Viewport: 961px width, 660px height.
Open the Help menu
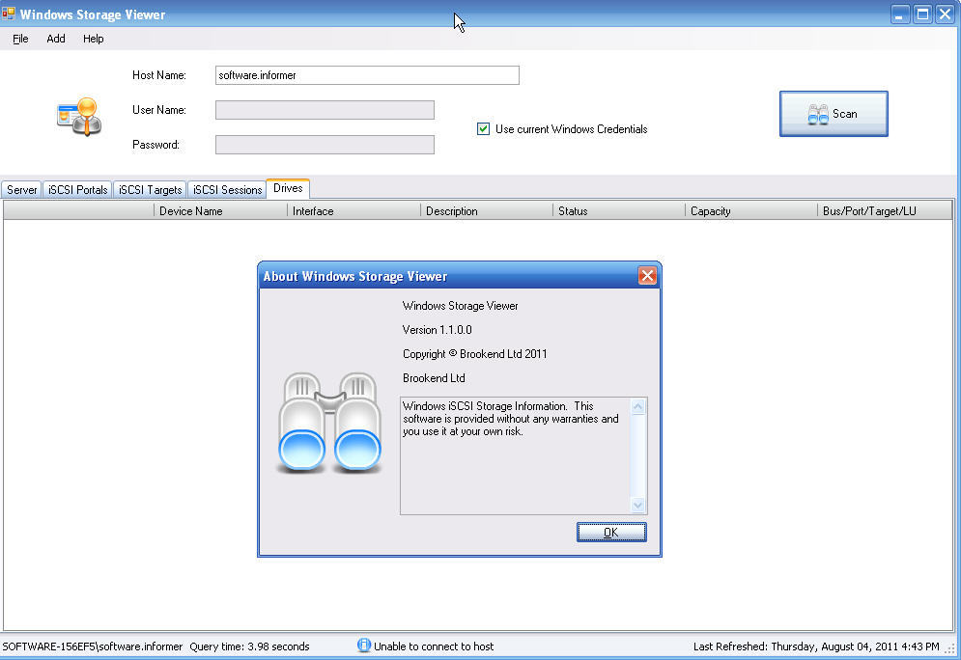coord(93,39)
